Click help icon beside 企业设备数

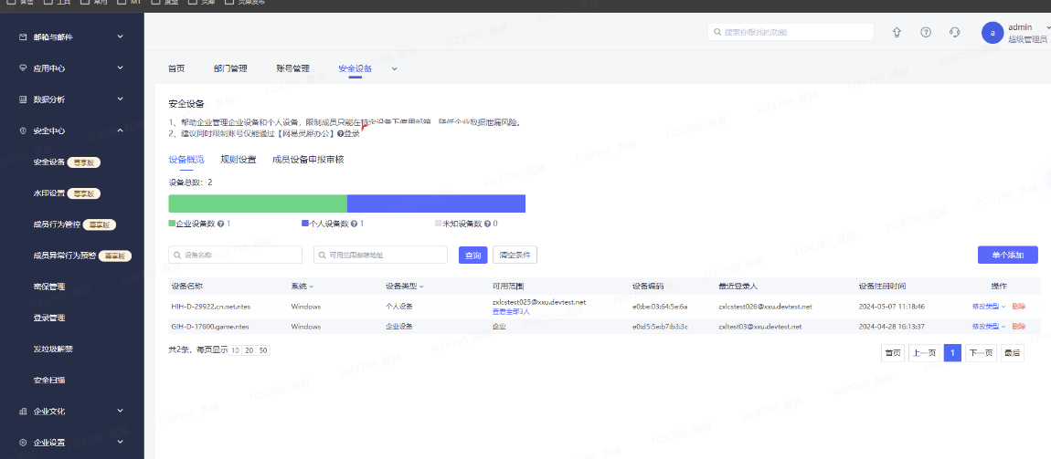point(220,224)
